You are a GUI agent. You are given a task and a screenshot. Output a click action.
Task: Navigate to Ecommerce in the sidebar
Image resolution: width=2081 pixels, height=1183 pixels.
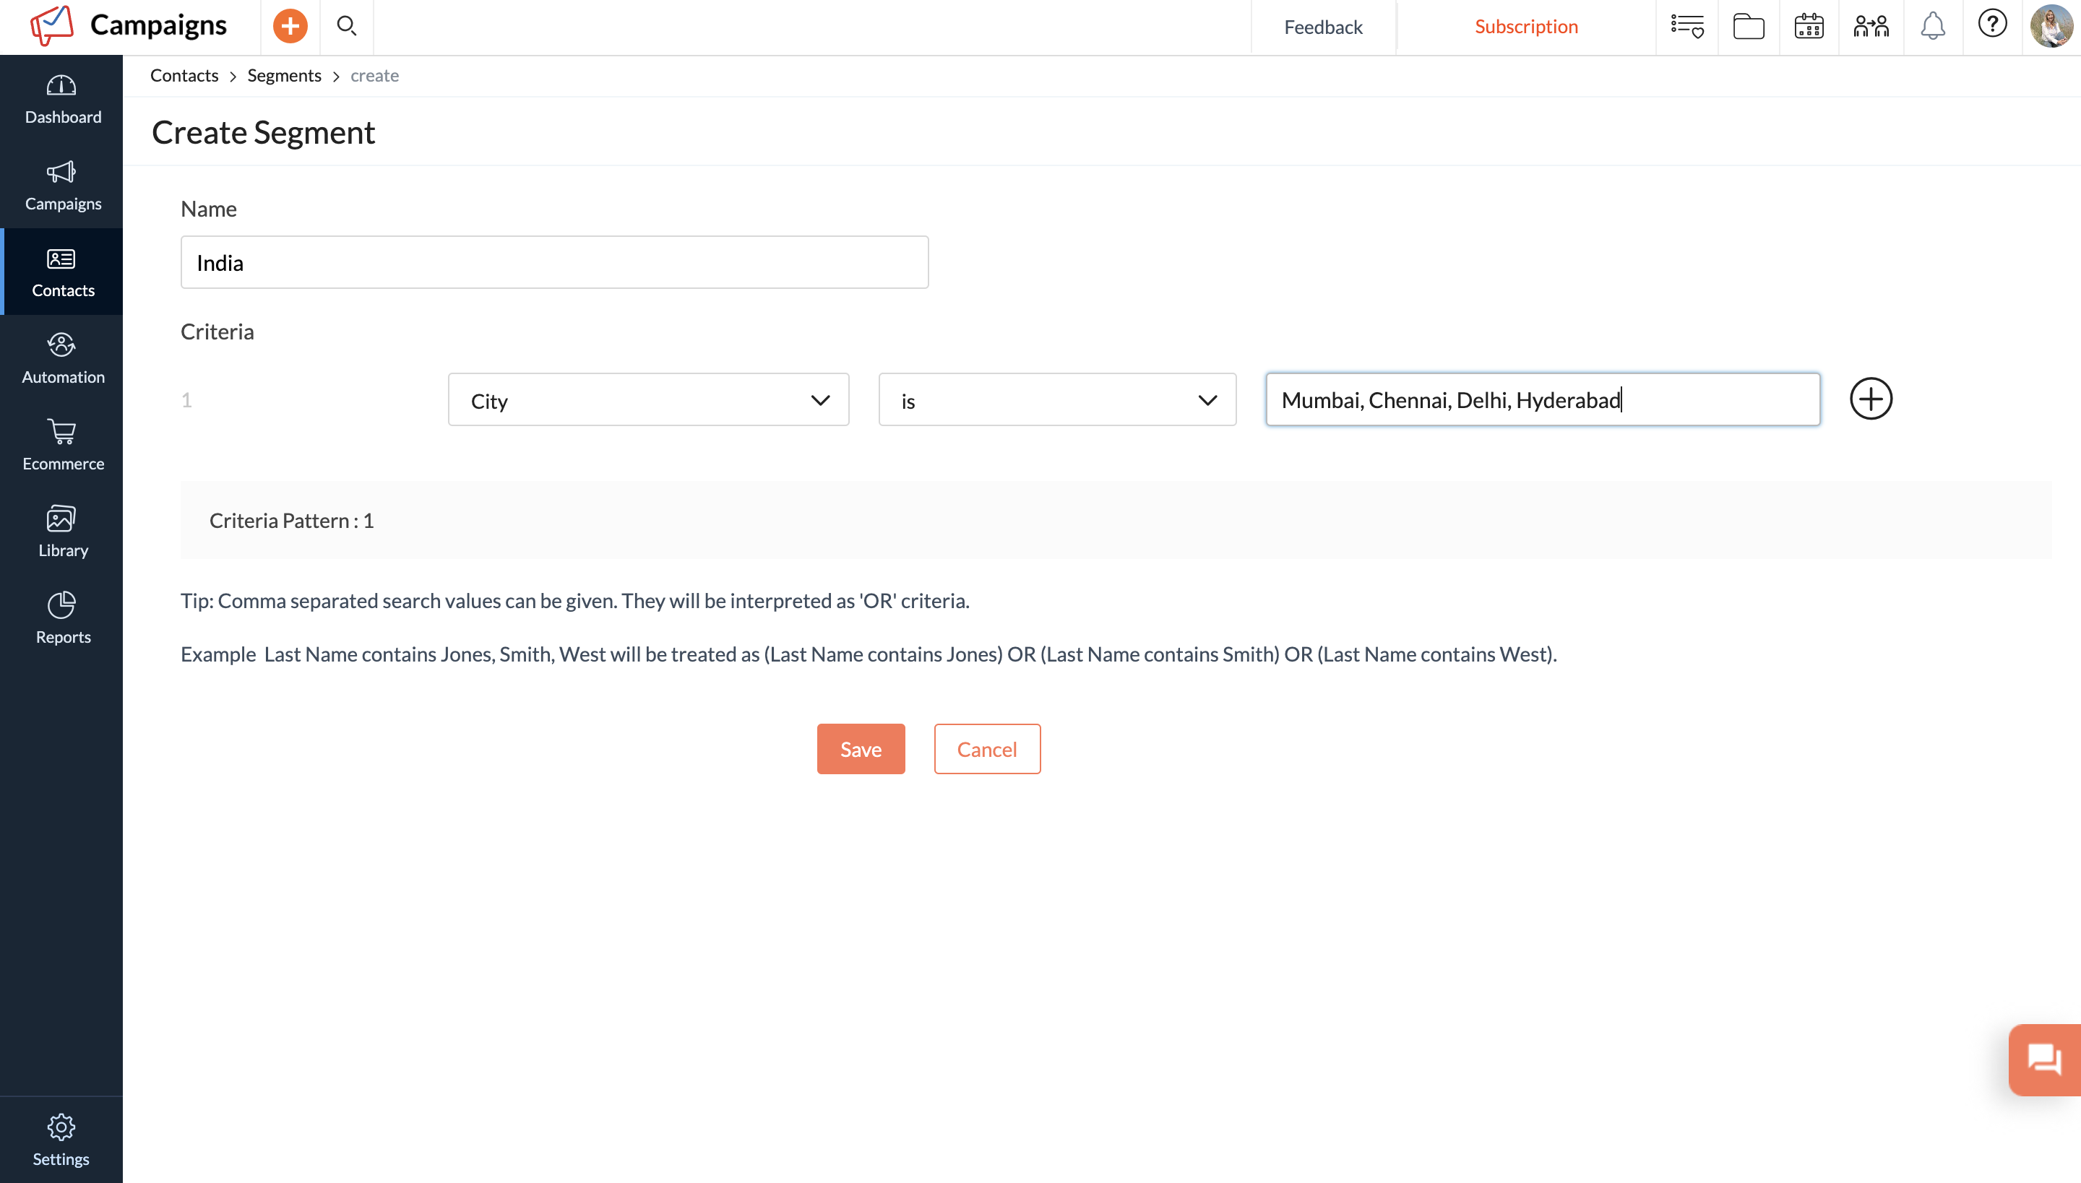point(62,445)
